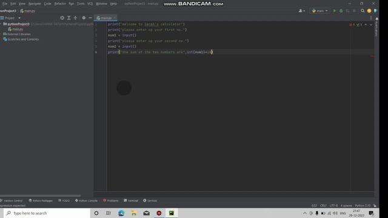Screen dimensions: 388x218
Task: Expand all in the Project panel
Action: click(69, 18)
